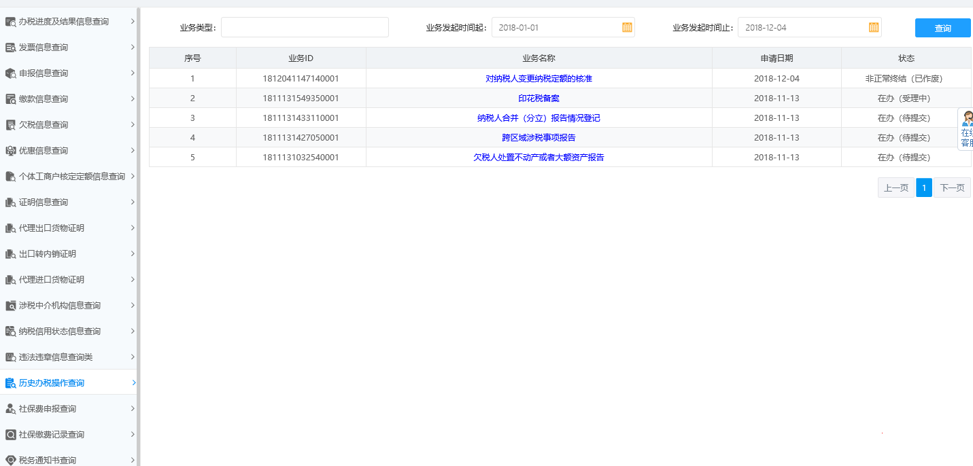Click the 申报信息查询 sidebar icon

coord(10,73)
